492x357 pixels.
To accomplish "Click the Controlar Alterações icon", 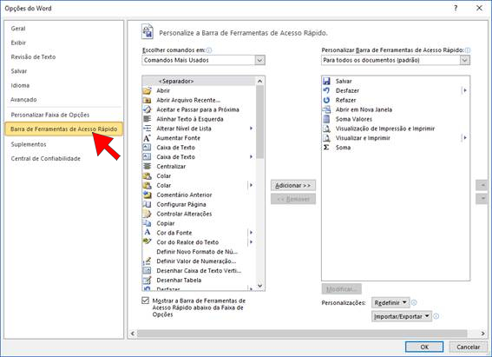I will tap(147, 214).
